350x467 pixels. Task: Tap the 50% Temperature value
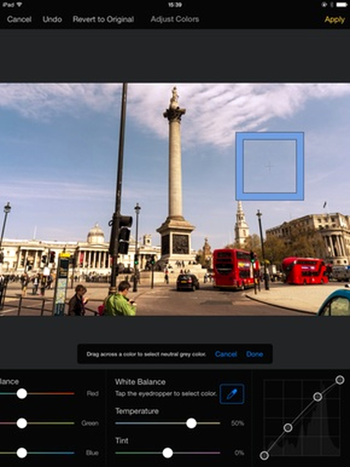pyautogui.click(x=238, y=423)
